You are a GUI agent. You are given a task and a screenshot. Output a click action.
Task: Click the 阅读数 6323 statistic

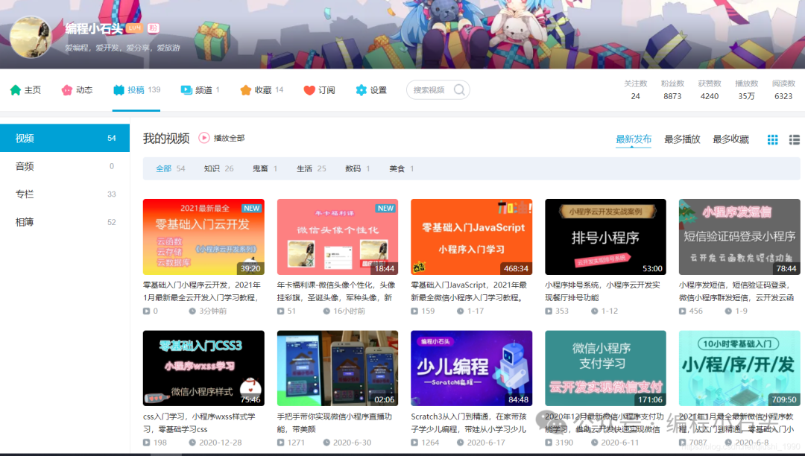pos(783,89)
